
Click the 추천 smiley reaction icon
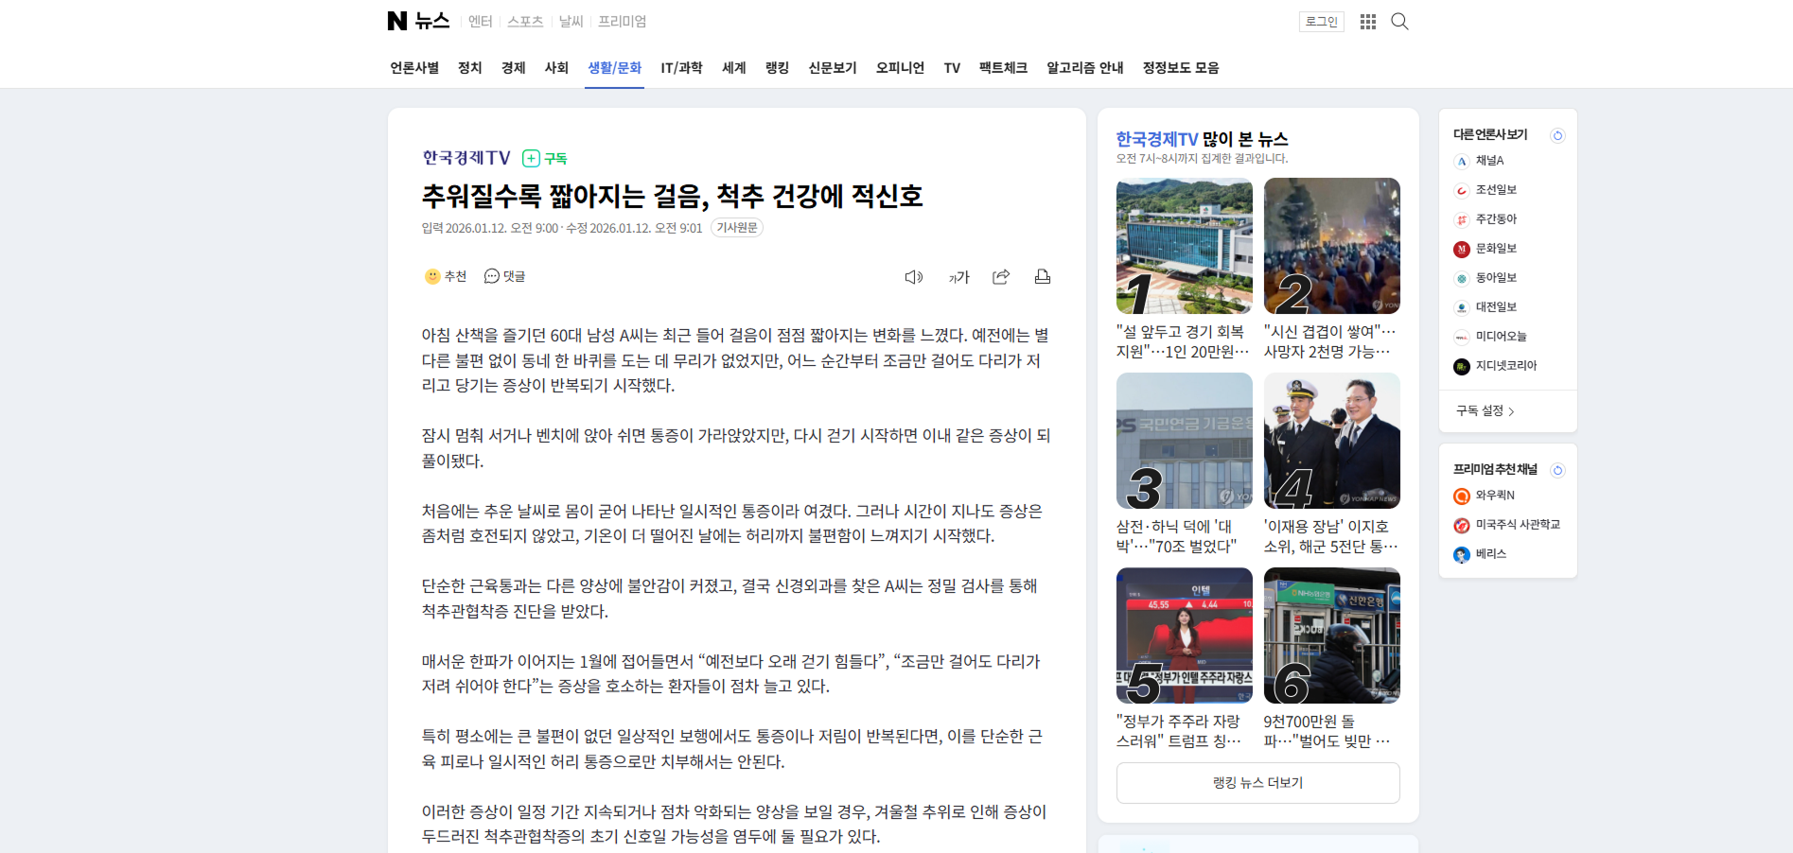pos(433,276)
